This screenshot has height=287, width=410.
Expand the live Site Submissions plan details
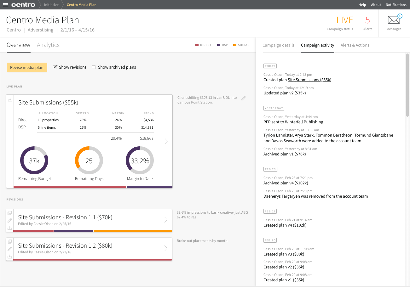point(166,141)
